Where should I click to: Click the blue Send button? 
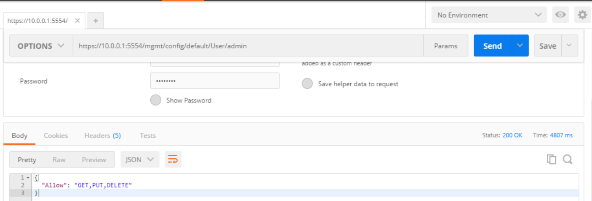tap(493, 46)
